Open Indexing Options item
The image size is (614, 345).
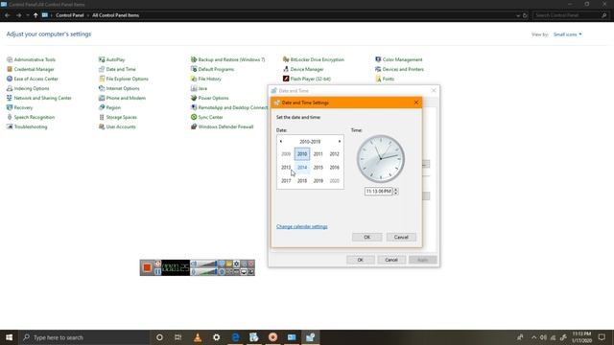click(x=28, y=88)
